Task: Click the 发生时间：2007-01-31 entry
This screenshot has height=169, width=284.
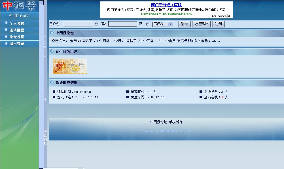Action: pyautogui.click(x=148, y=97)
